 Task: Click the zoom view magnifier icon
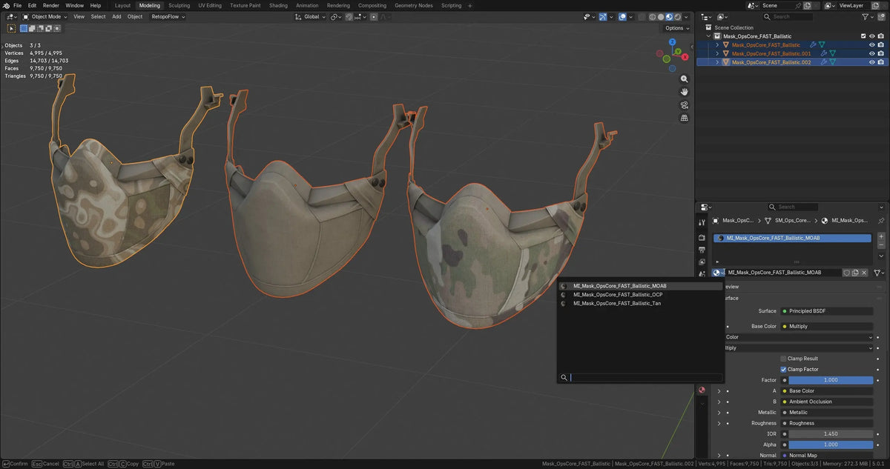click(x=684, y=79)
